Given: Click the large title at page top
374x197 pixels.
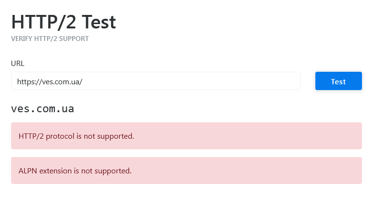Looking at the screenshot, I should pos(63,22).
